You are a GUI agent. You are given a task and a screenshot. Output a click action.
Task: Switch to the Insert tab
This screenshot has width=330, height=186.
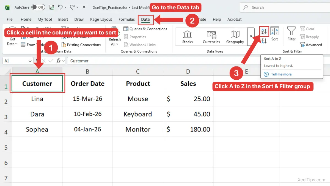point(63,19)
